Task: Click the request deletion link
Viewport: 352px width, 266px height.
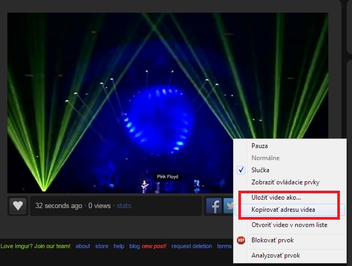Action: [192, 246]
